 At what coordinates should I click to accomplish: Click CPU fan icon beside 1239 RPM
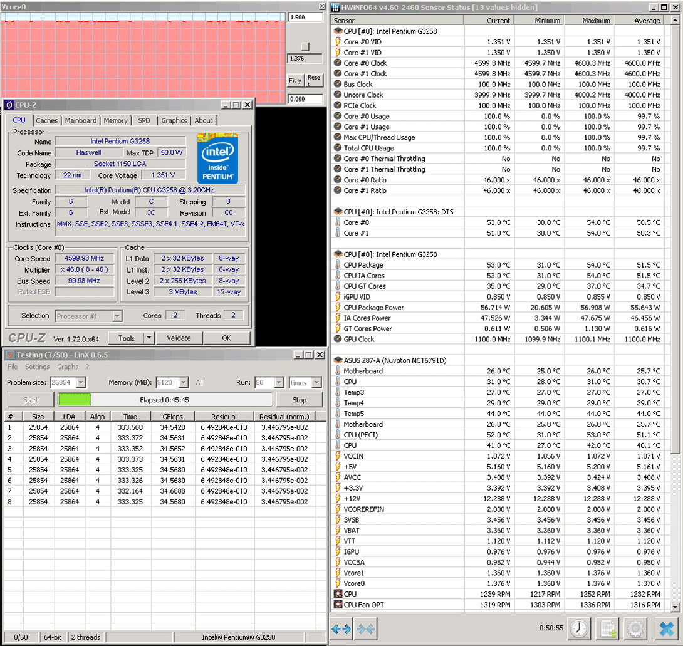click(338, 594)
